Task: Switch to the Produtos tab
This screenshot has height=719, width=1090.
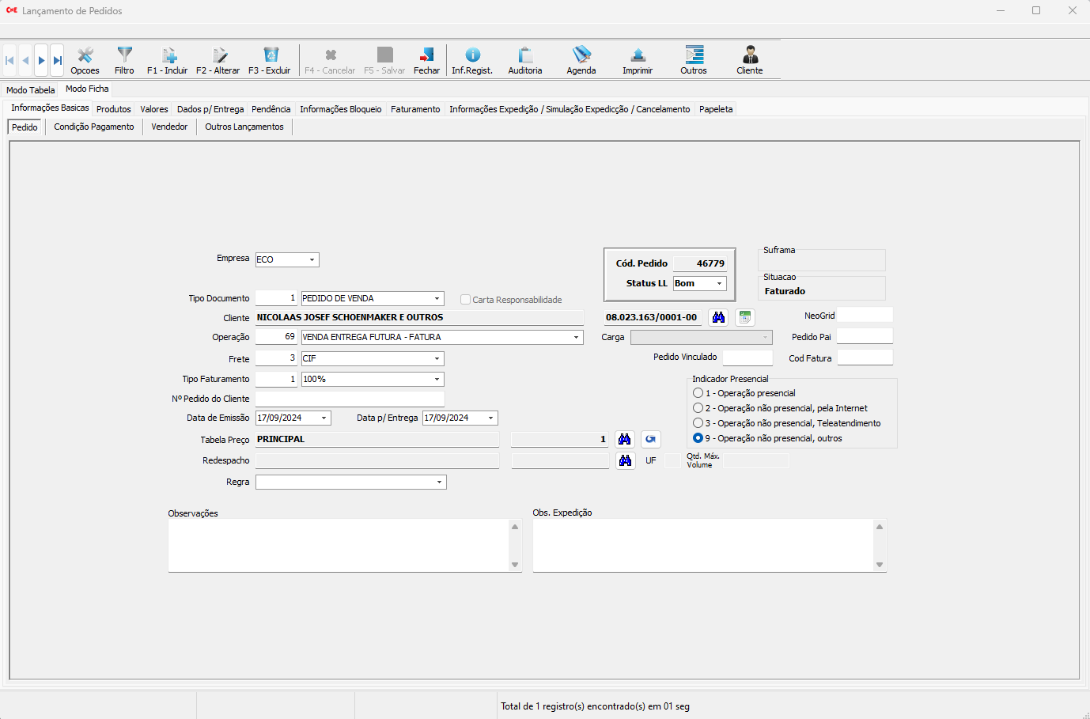Action: (x=114, y=109)
